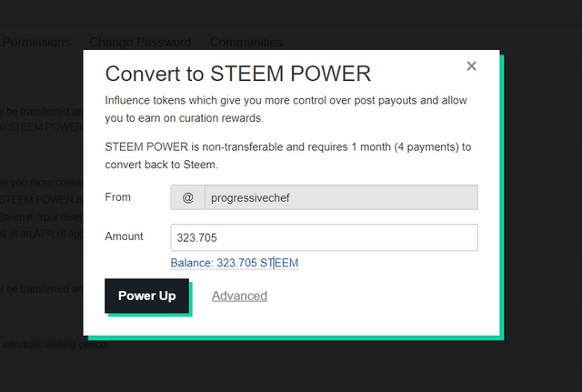
Task: Click the Amount label
Action: pos(124,236)
